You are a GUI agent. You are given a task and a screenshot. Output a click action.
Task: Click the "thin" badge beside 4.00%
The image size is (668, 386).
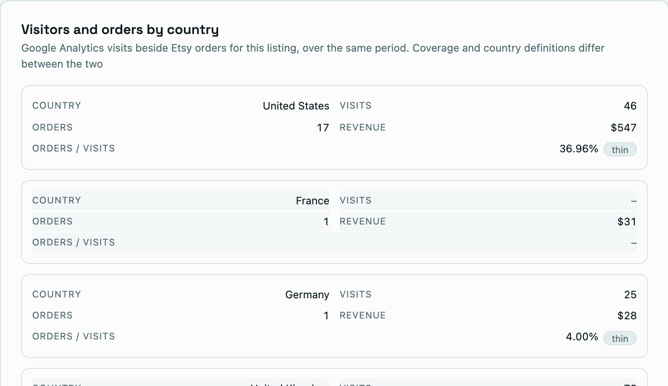pos(620,338)
